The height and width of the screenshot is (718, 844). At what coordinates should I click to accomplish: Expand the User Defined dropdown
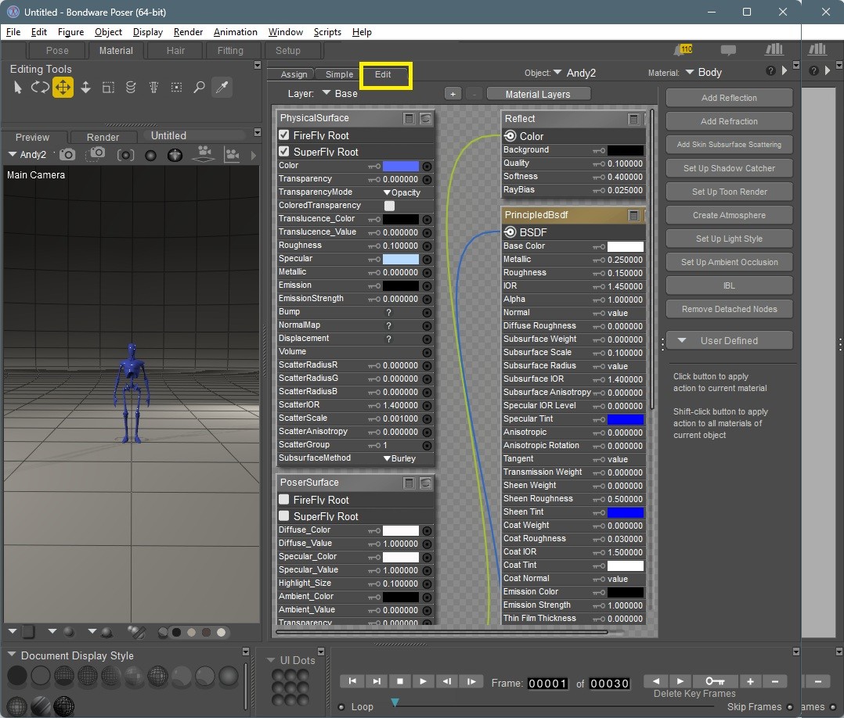tap(729, 340)
